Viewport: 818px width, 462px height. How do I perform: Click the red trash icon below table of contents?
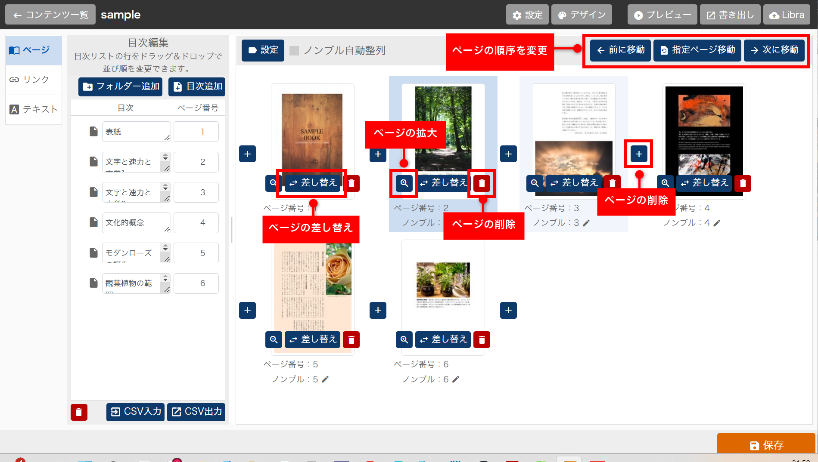click(x=79, y=412)
